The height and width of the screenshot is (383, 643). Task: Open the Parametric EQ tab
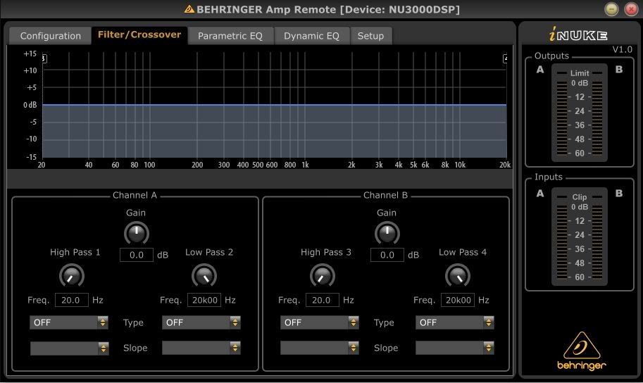pyautogui.click(x=230, y=36)
